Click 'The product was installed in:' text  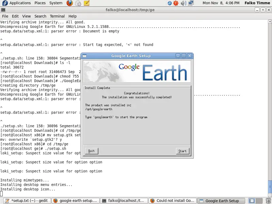(x=108, y=105)
